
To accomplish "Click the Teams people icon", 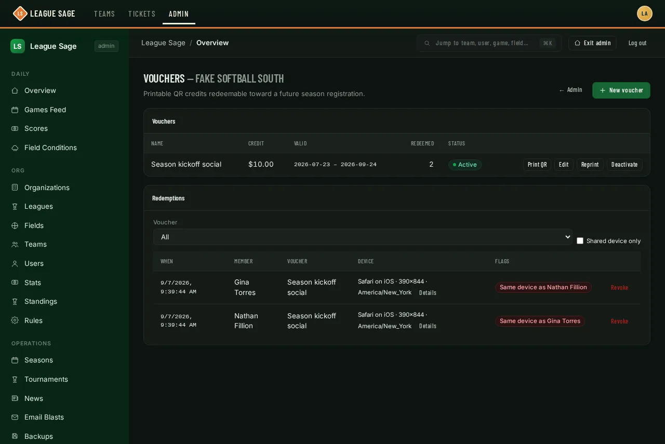I will coord(15,244).
